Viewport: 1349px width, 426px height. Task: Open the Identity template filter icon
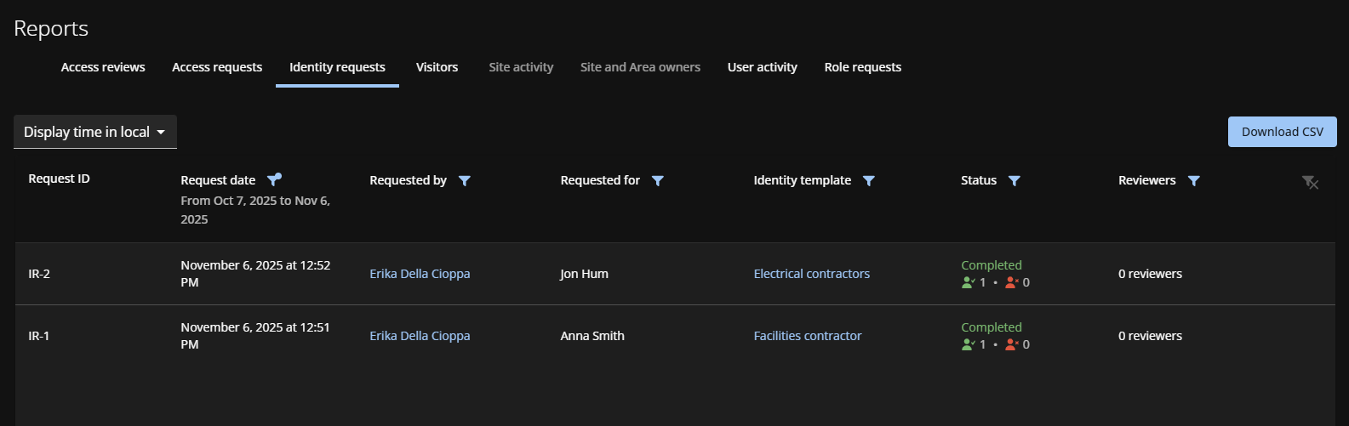point(868,180)
